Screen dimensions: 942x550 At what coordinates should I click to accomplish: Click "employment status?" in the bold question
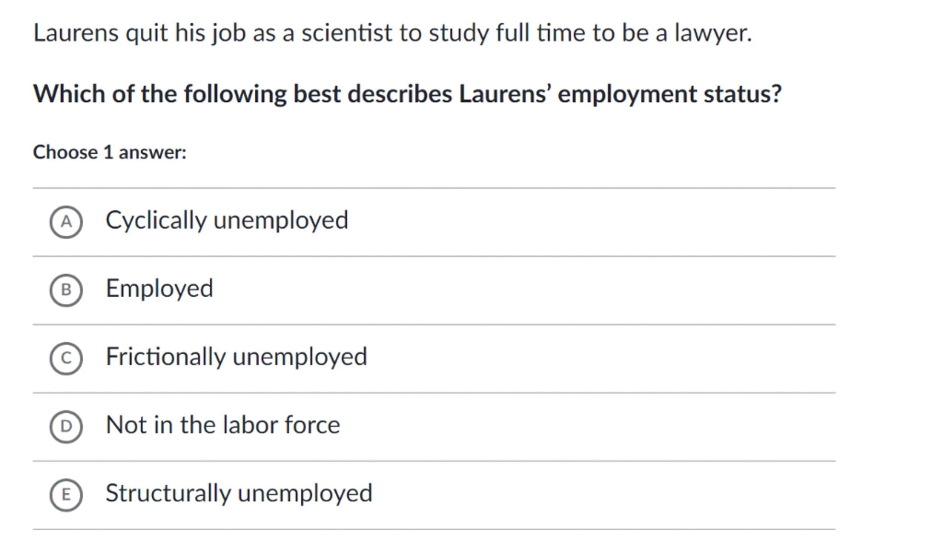(669, 94)
